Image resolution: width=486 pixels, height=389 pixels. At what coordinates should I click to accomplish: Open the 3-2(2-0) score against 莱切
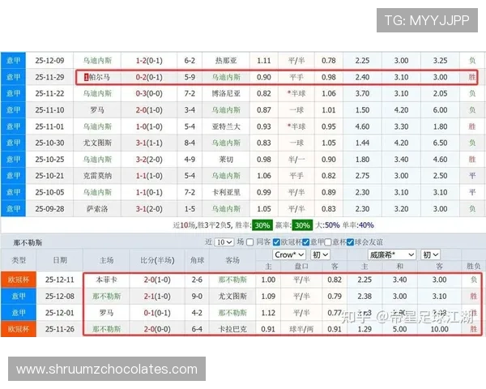[x=149, y=159]
